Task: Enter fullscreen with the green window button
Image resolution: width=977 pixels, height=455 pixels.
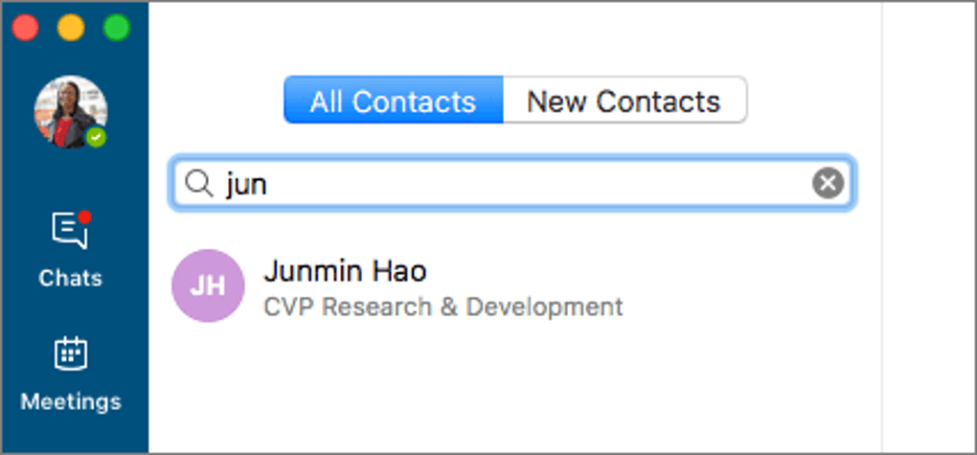Action: [117, 28]
